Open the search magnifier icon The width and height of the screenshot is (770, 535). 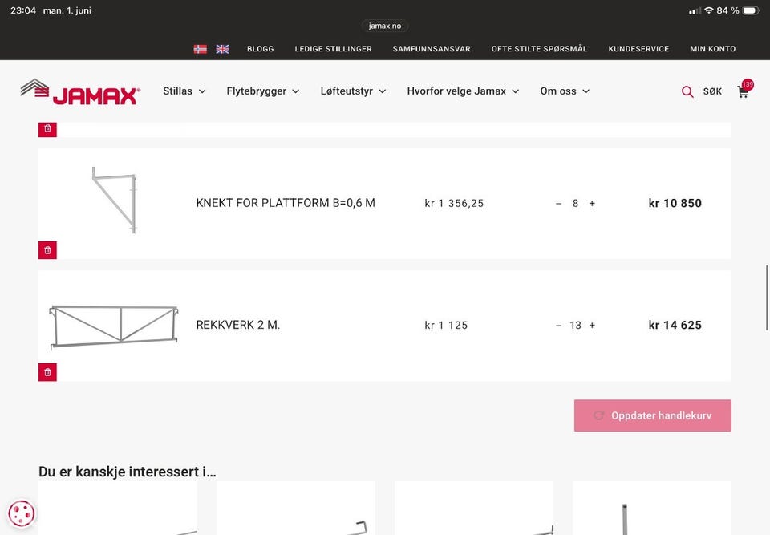click(687, 91)
